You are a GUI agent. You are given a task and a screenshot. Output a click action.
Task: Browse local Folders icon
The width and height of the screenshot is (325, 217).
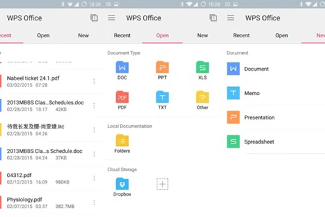pyautogui.click(x=122, y=140)
